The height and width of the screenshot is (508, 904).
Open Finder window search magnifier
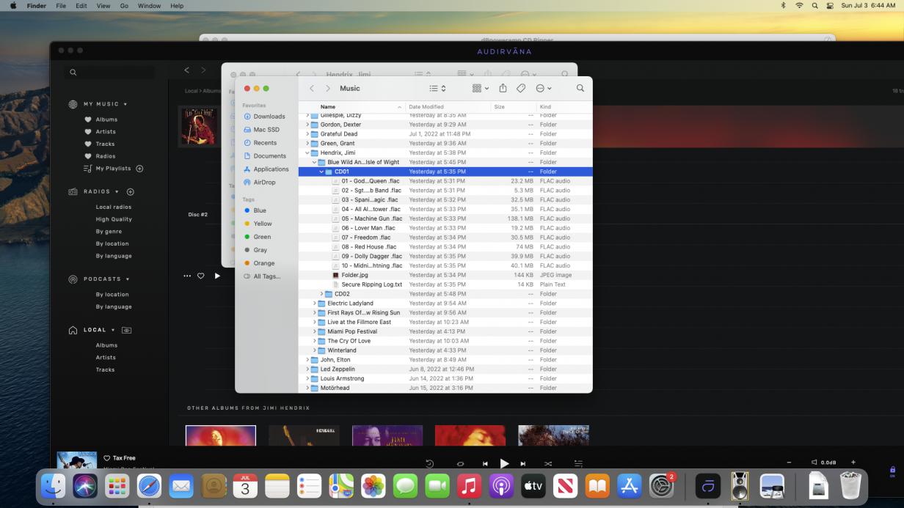point(580,88)
